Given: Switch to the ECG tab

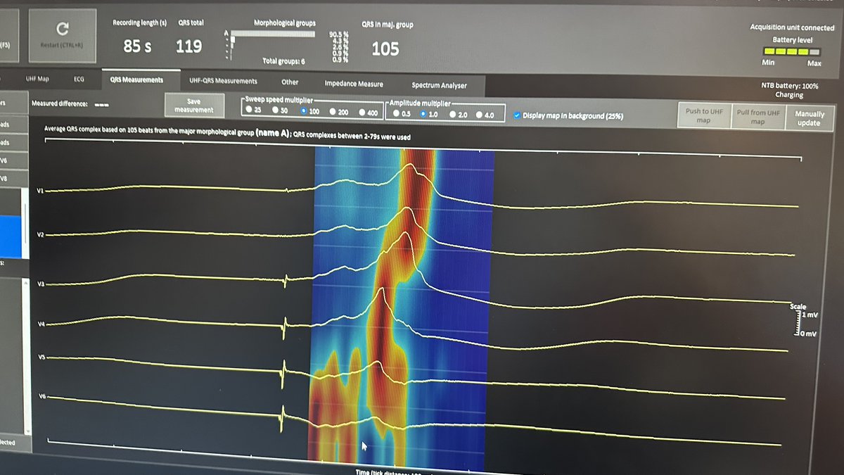Looking at the screenshot, I should point(79,80).
